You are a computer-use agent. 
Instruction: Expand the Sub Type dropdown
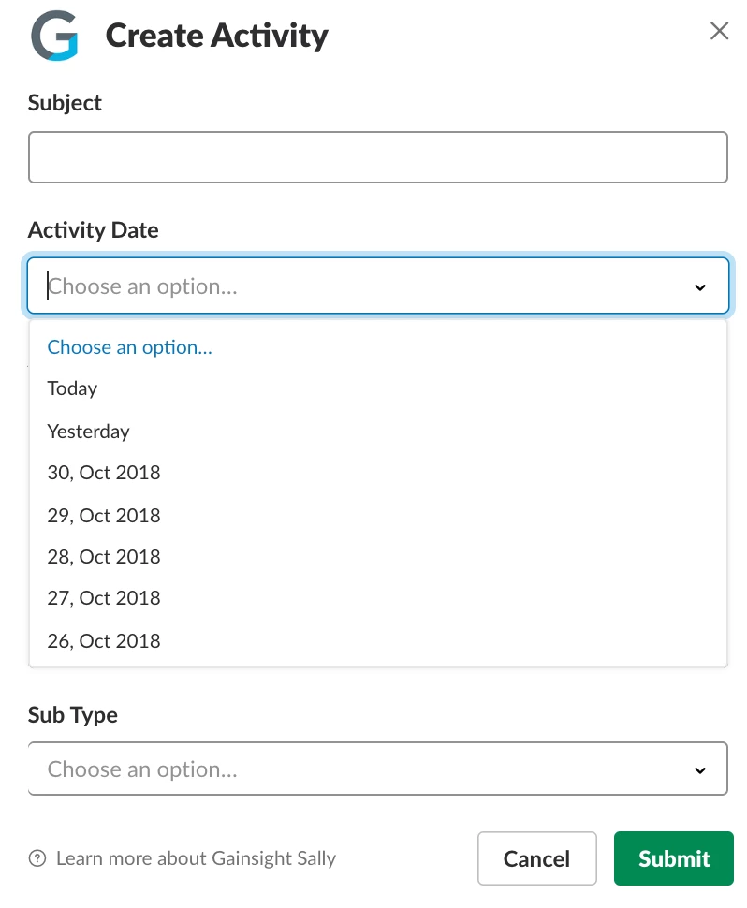click(377, 769)
